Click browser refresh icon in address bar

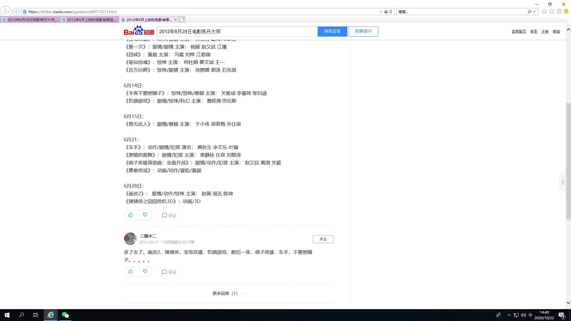[x=391, y=12]
